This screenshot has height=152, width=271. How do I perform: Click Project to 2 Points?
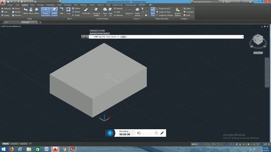click(165, 15)
